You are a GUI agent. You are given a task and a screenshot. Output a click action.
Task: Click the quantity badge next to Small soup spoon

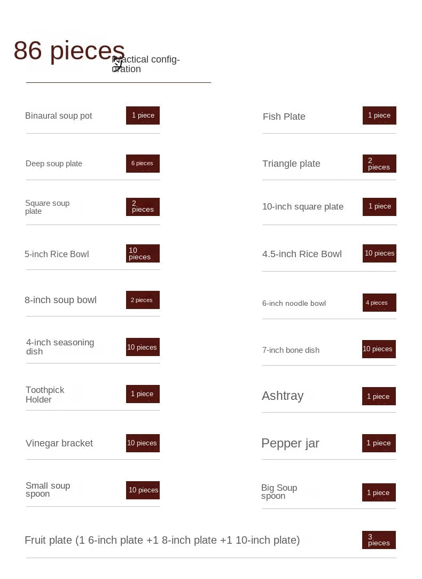pos(143,490)
